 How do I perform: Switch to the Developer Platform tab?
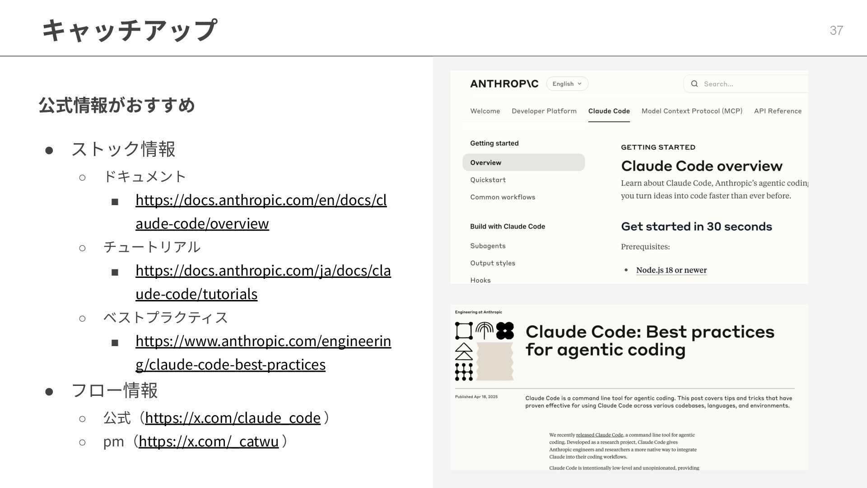pos(544,111)
